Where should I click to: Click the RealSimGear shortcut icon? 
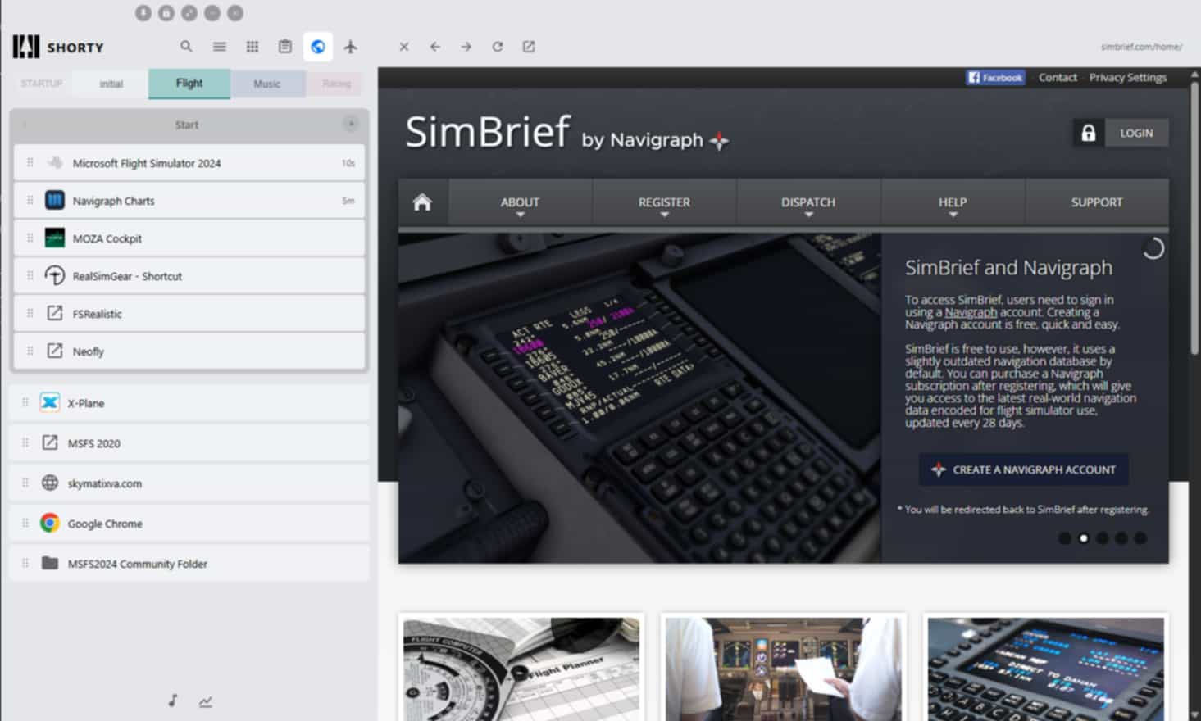[x=55, y=275]
